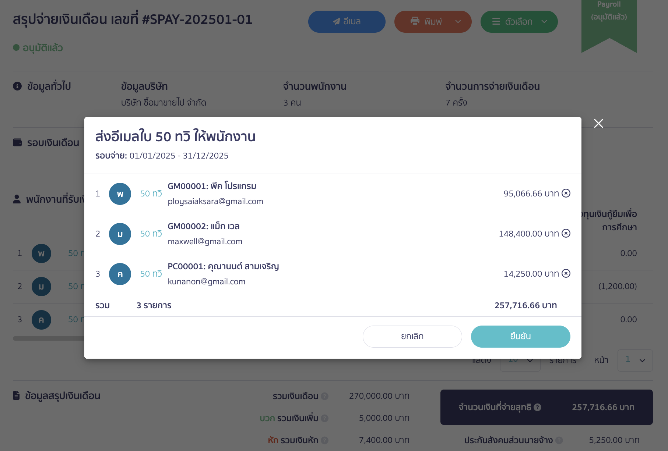Click help icon next to รวมเงินหัก
Screen dimensions: 668x451
[x=324, y=440]
